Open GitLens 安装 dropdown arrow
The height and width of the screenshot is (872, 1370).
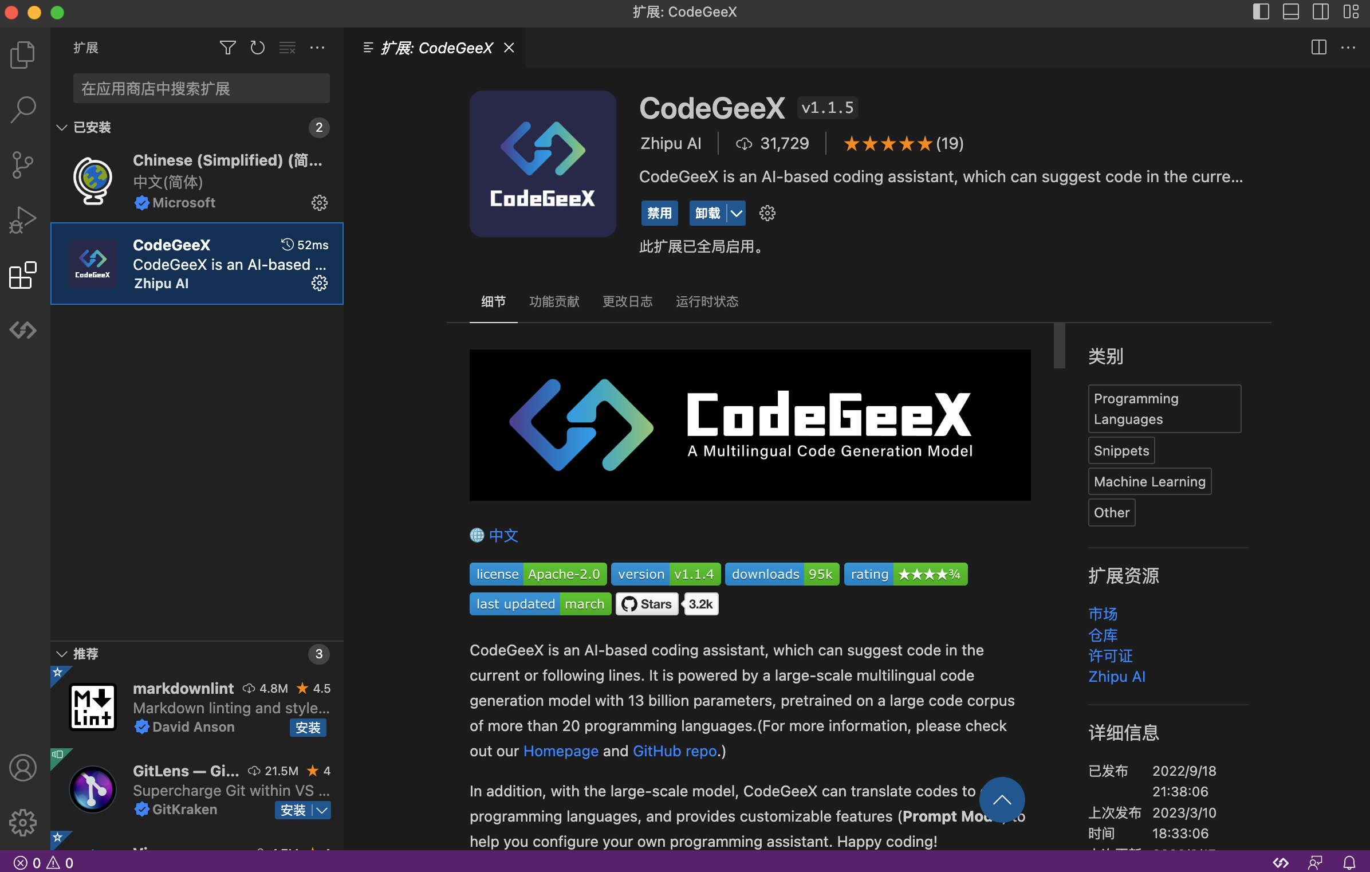(321, 810)
